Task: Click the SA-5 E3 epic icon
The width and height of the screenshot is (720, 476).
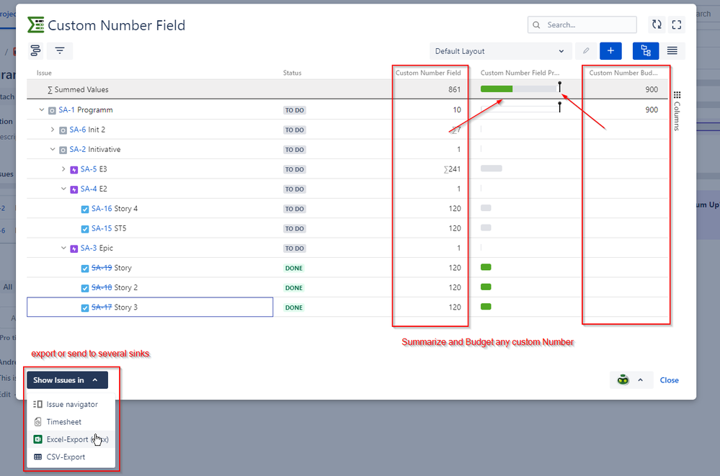Action: [74, 170]
